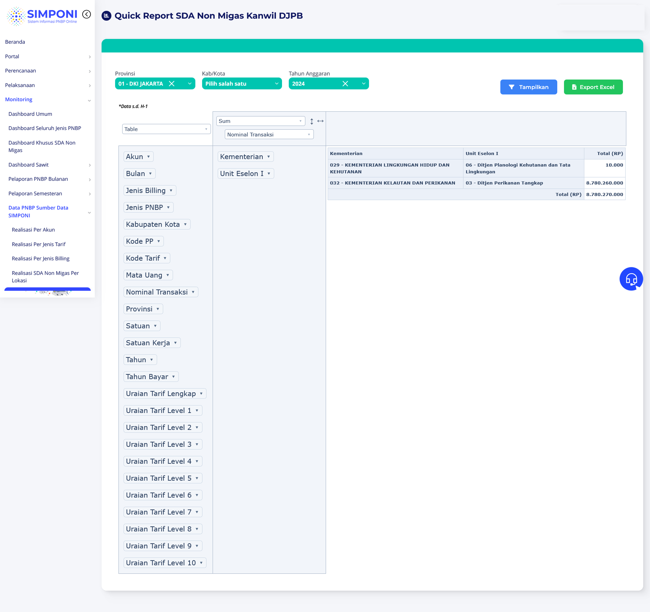
Task: Open filter triangle on Kementerian attribute
Action: click(x=268, y=157)
